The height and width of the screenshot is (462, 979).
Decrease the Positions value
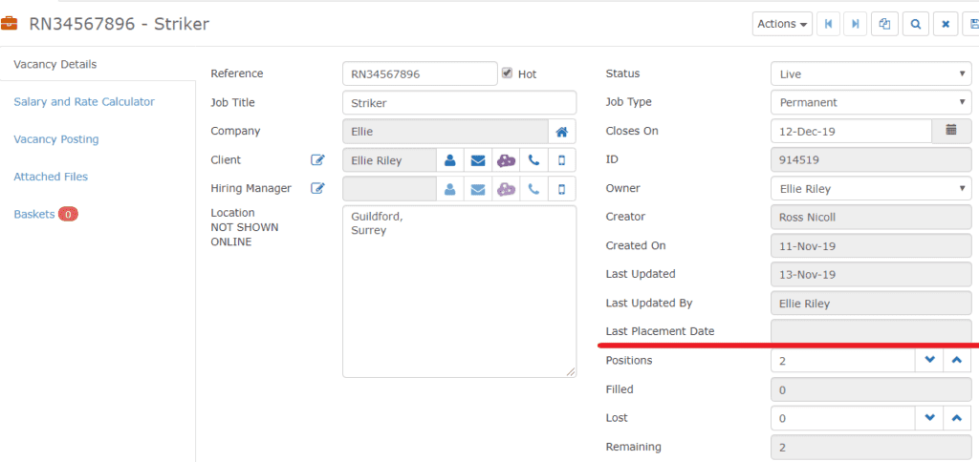coord(930,361)
